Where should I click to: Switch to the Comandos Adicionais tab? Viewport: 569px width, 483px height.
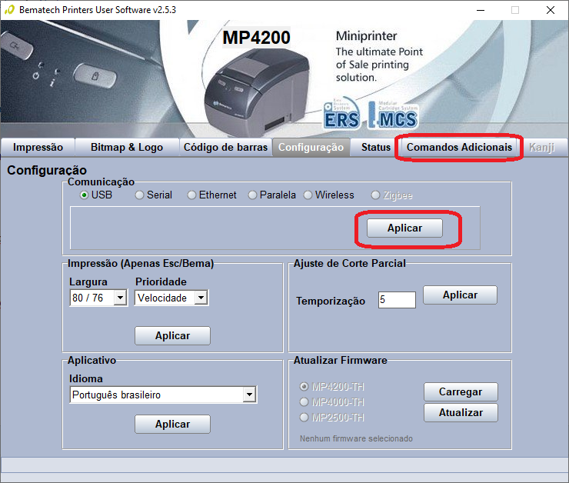click(x=459, y=148)
